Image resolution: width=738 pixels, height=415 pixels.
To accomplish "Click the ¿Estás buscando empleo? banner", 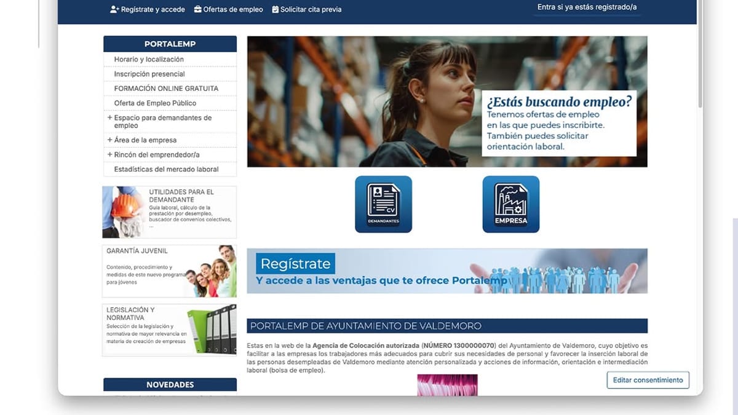I will pos(447,101).
